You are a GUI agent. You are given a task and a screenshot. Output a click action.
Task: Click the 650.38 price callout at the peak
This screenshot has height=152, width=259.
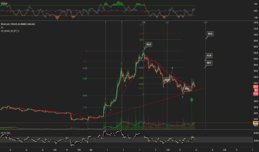[x=148, y=44]
